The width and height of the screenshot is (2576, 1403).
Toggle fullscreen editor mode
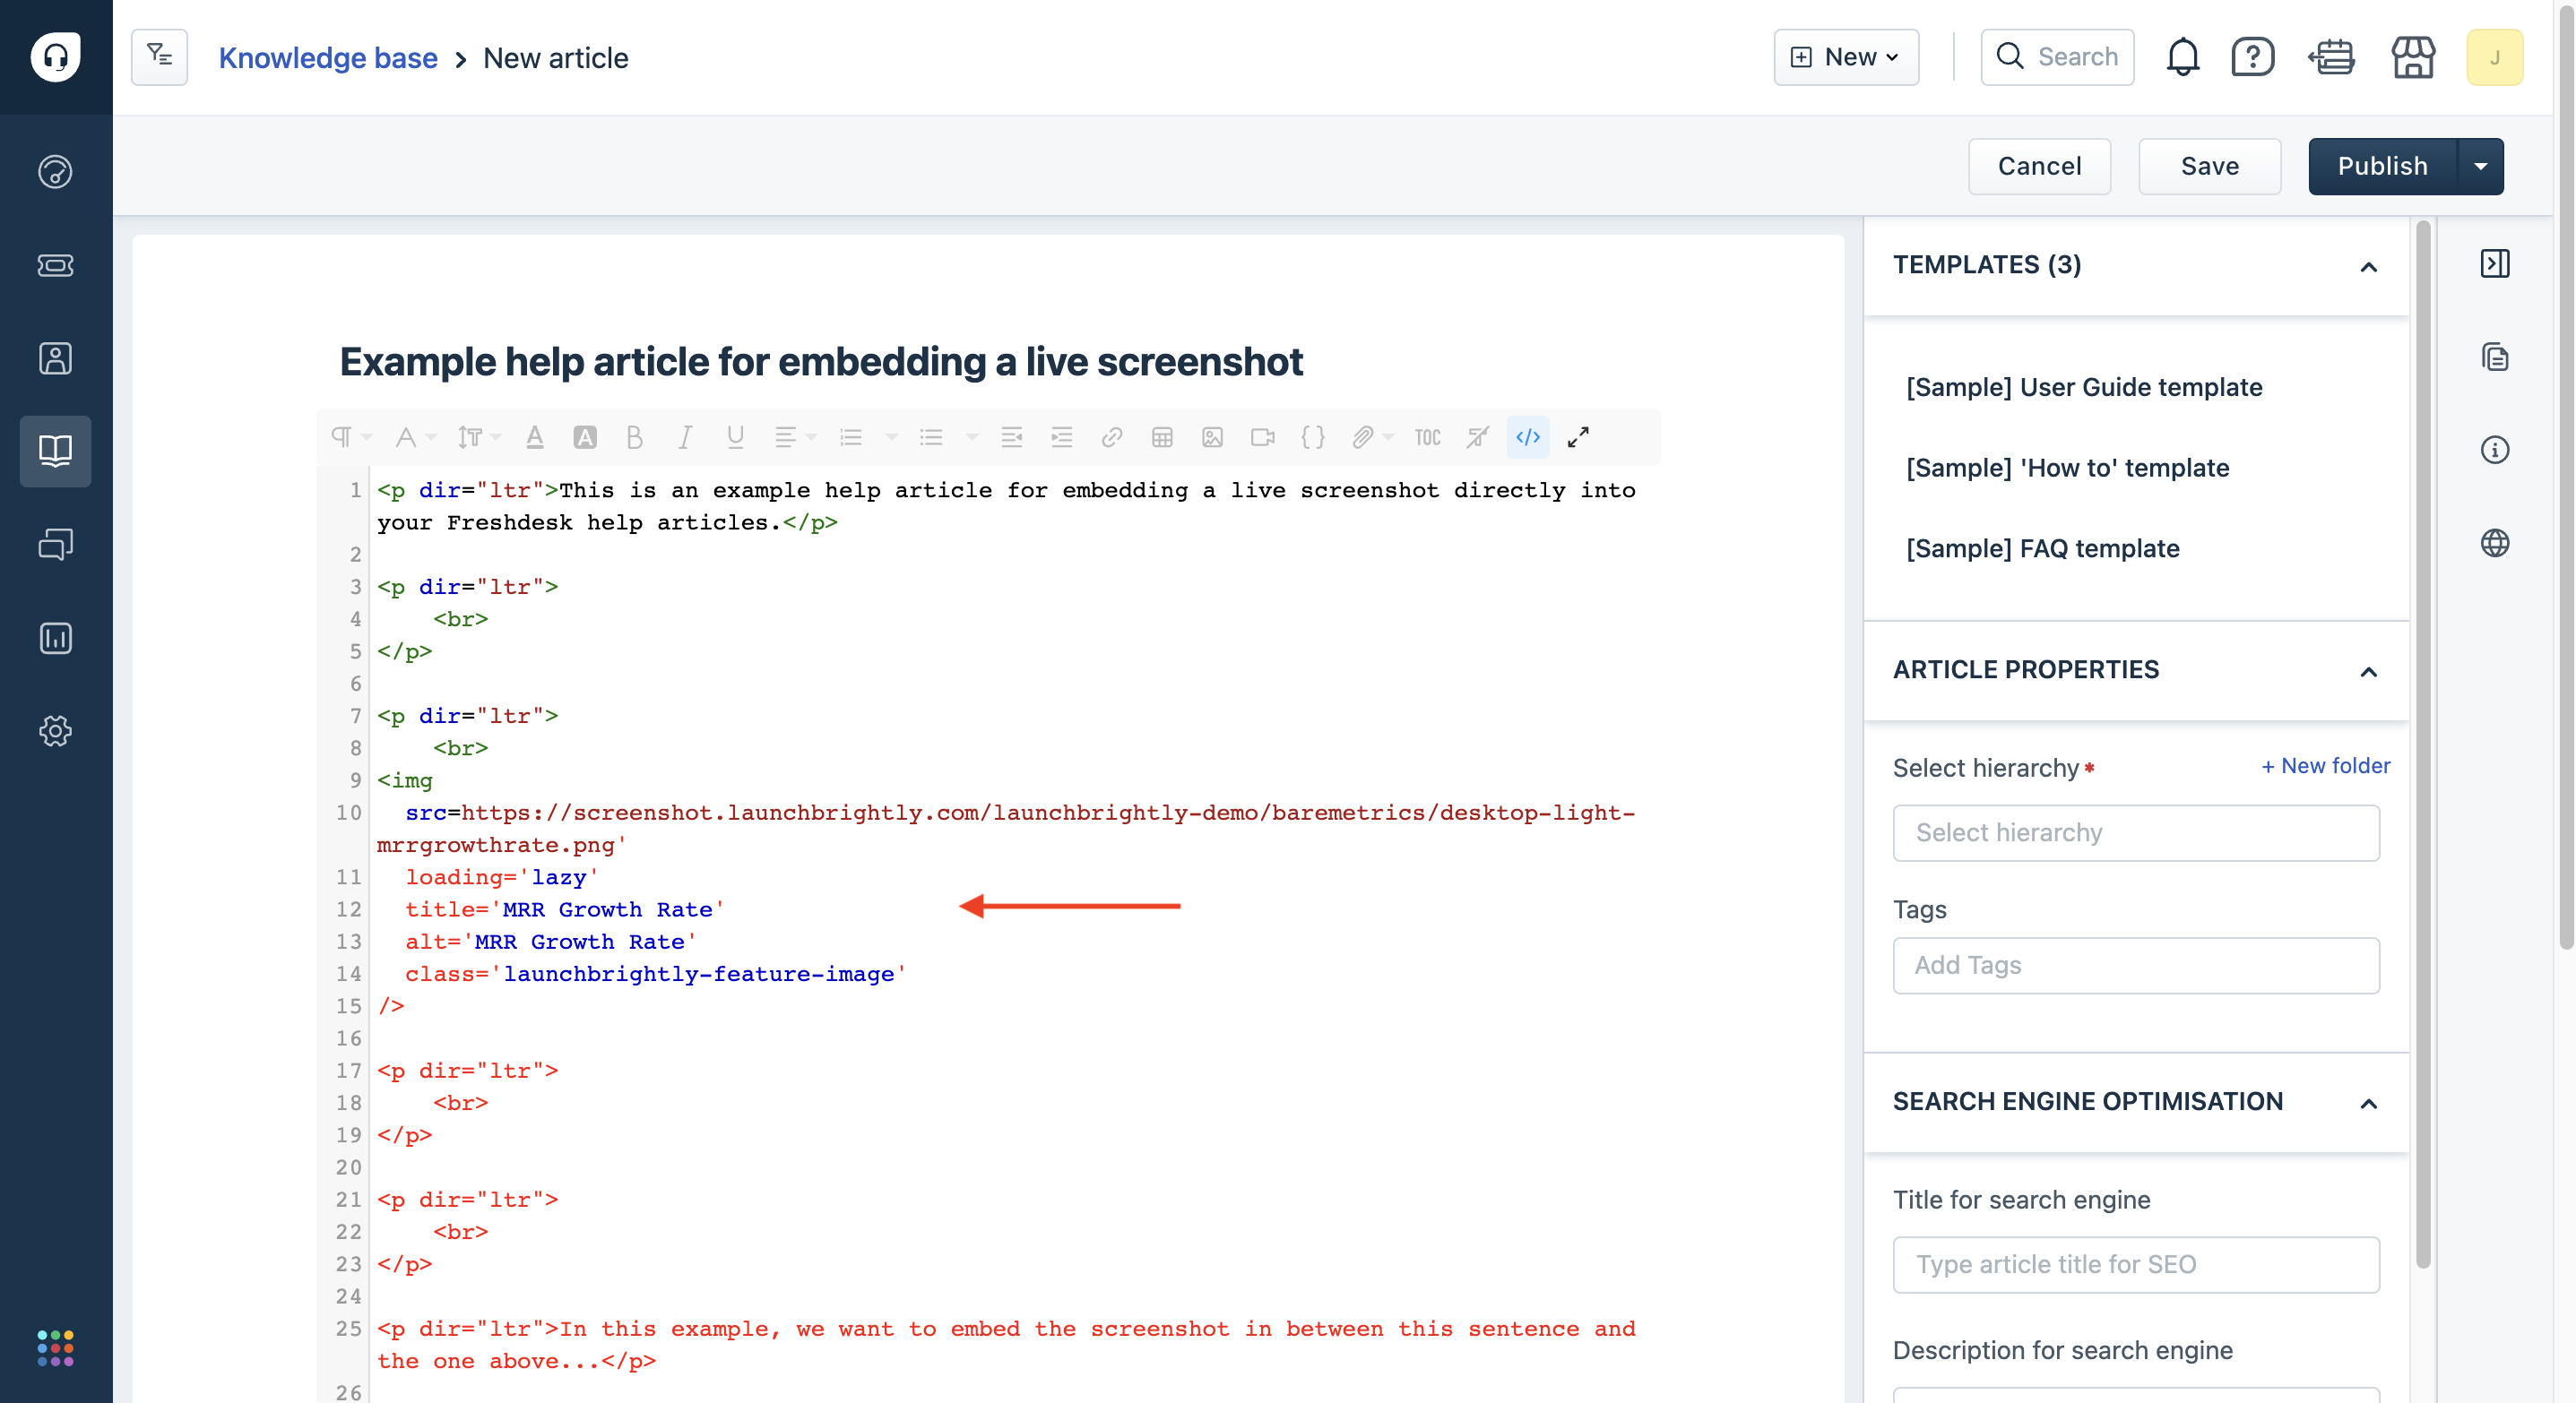[1577, 436]
